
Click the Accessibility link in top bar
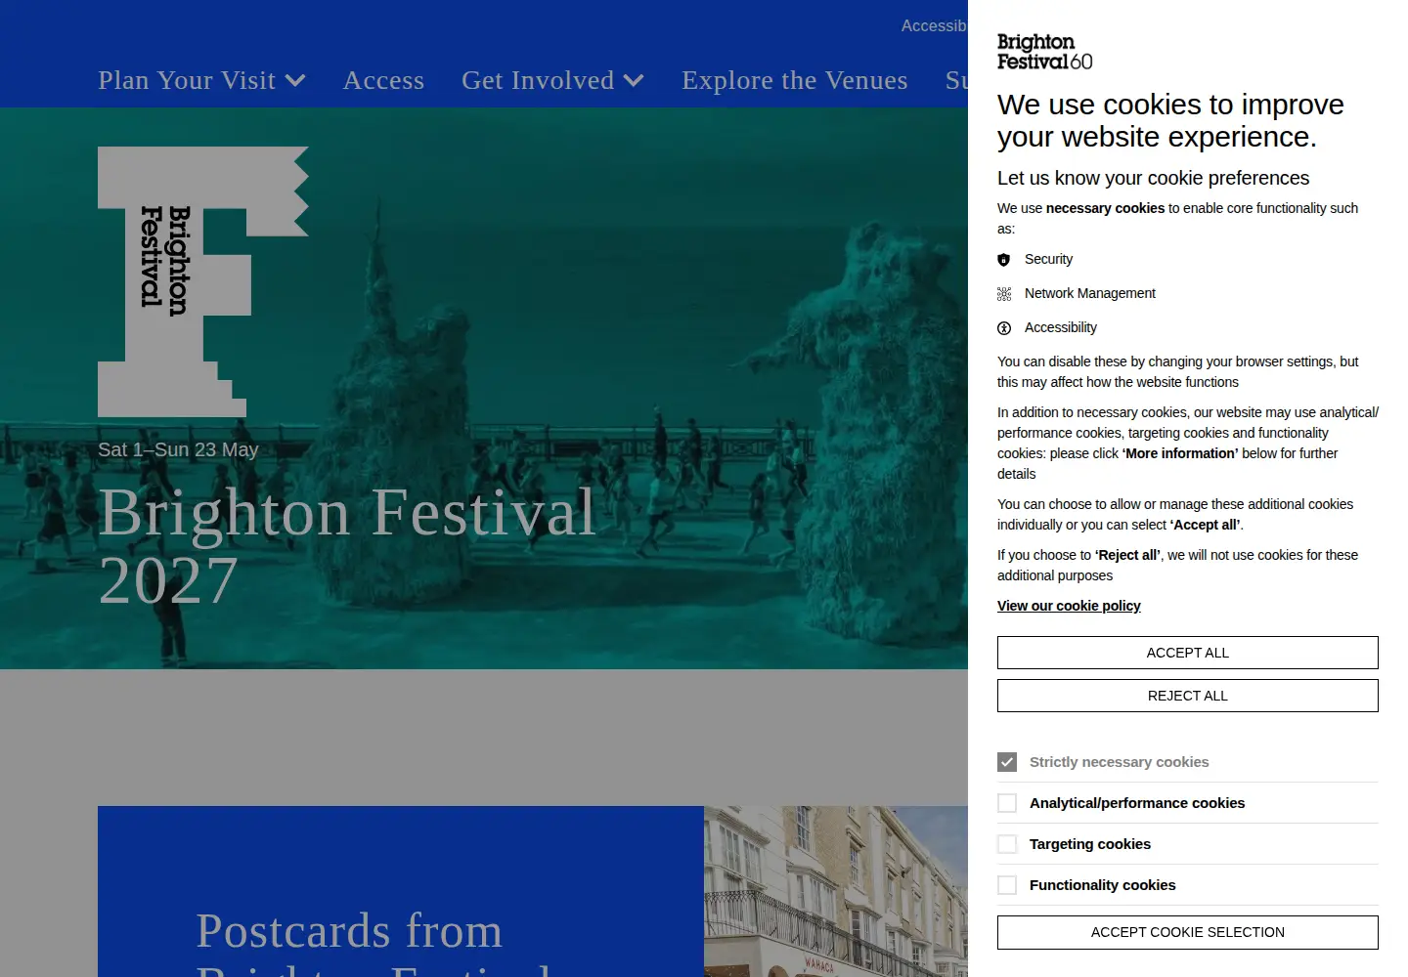coord(934,26)
